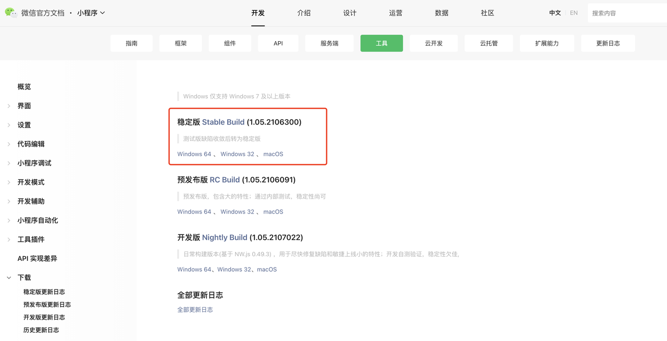
Task: Open the 微信官方文档 home link
Action: [43, 13]
